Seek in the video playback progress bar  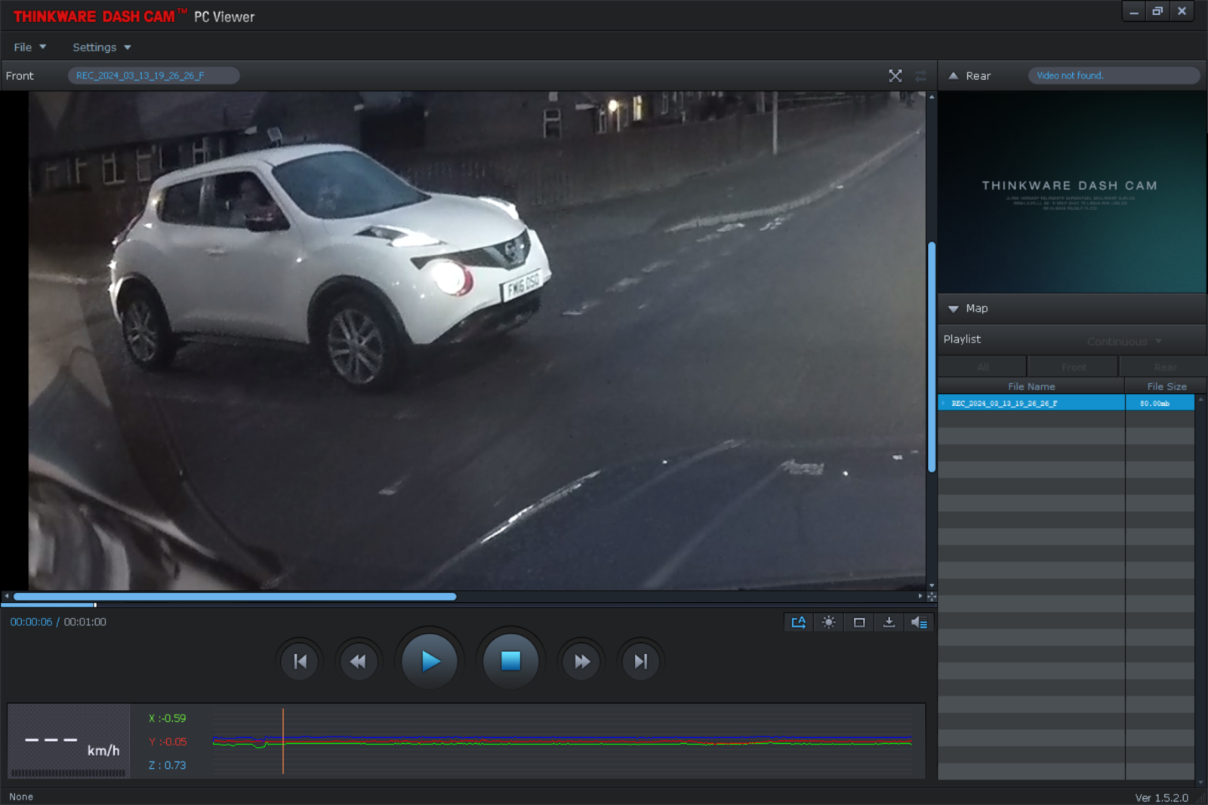pyautogui.click(x=468, y=605)
